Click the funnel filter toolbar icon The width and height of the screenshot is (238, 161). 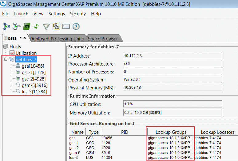pyautogui.click(x=46, y=27)
